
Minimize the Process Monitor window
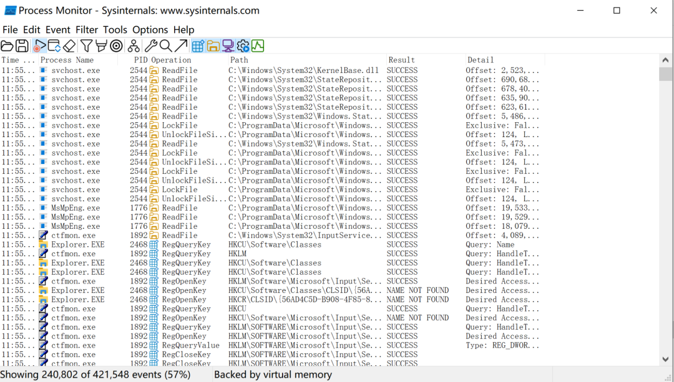(x=580, y=11)
